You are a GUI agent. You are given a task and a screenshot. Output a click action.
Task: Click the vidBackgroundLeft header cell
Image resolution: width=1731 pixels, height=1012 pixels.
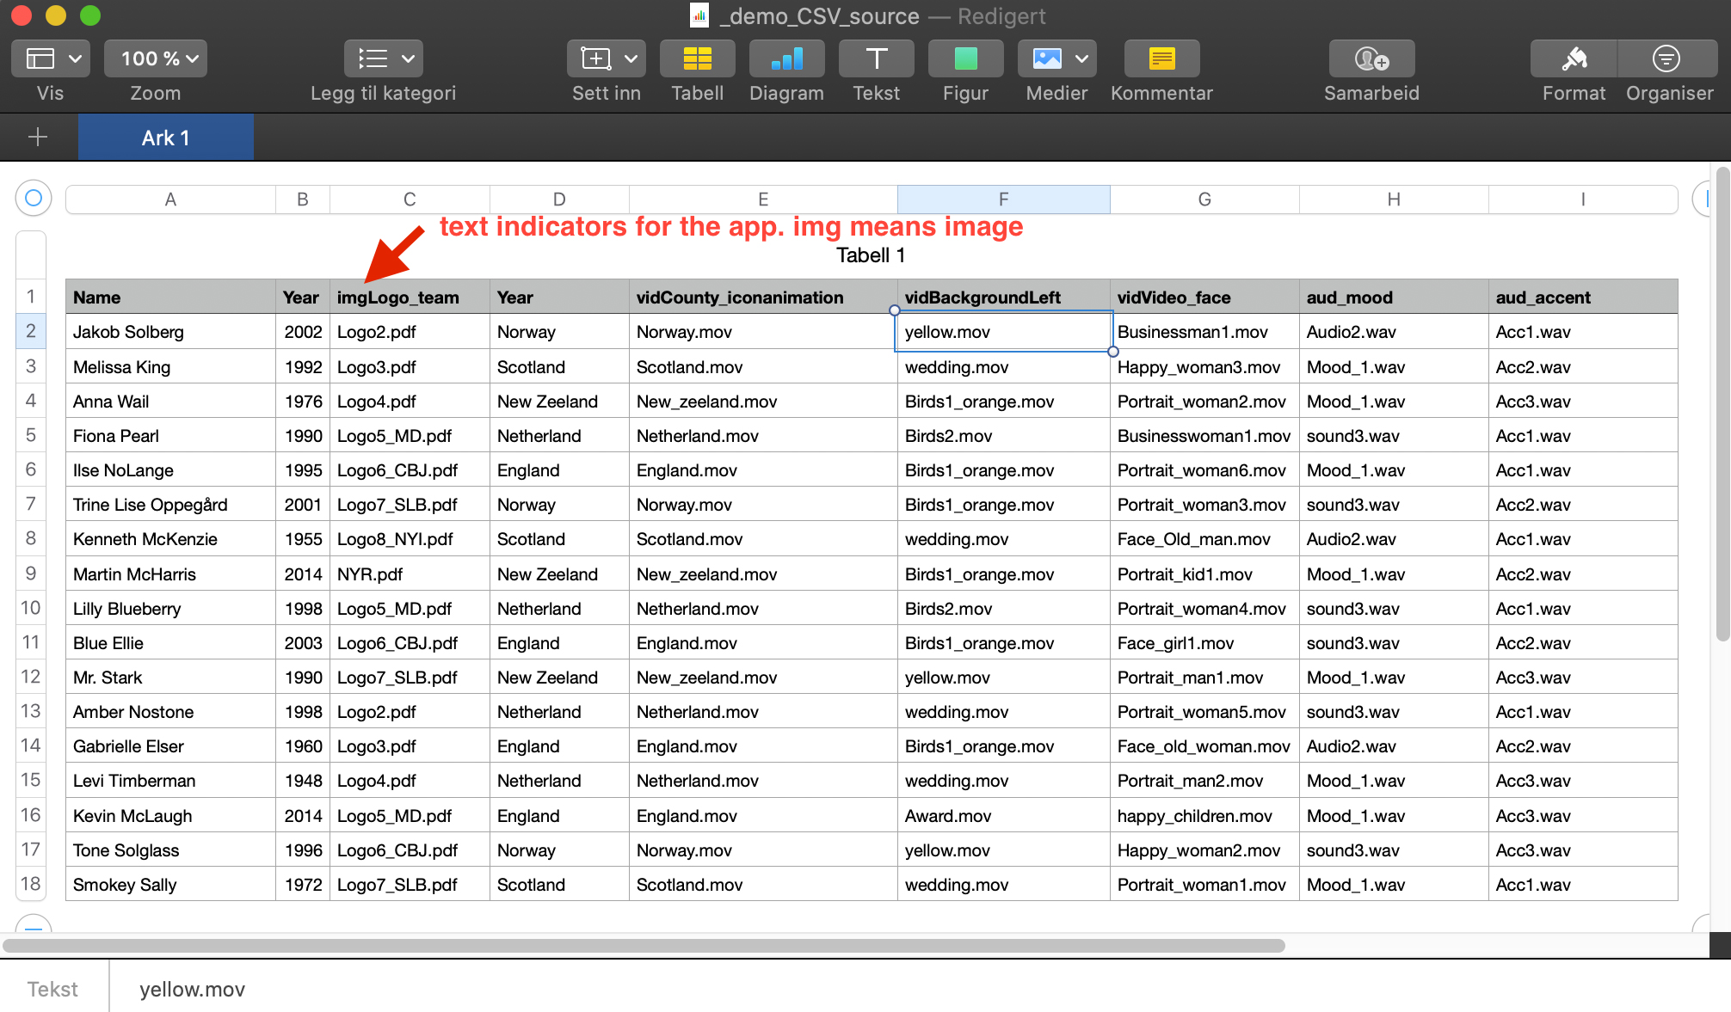pos(1003,297)
